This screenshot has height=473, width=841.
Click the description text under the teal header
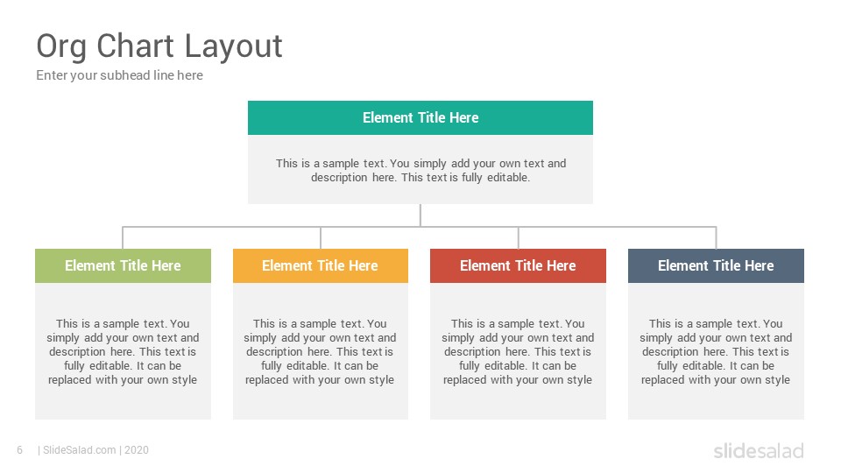click(420, 170)
